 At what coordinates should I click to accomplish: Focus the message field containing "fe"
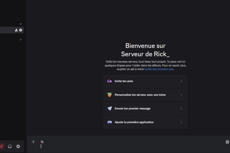129,144
